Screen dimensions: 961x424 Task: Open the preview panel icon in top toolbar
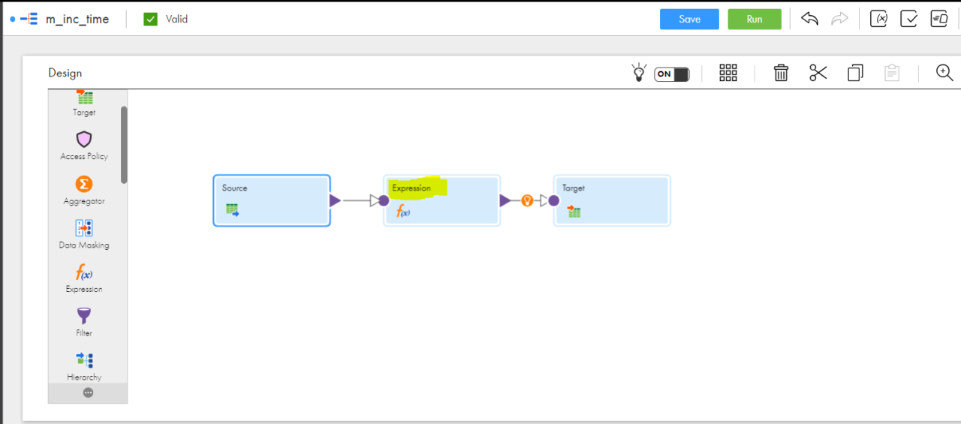click(939, 19)
